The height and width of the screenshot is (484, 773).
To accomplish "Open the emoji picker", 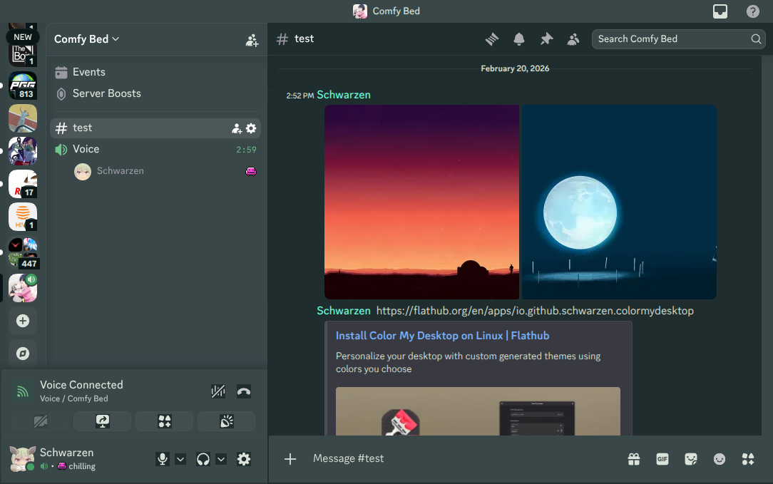I will click(x=720, y=459).
